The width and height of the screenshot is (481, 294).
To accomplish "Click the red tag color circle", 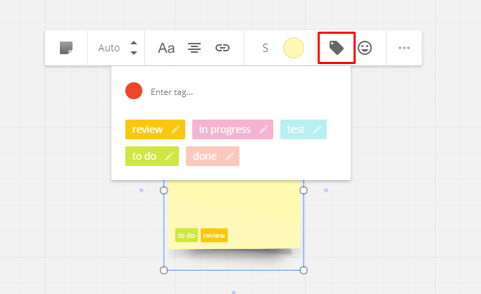I will (x=134, y=91).
